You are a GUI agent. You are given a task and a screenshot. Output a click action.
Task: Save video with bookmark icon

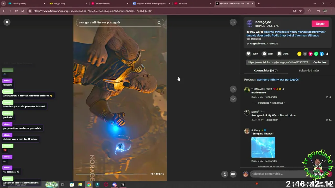coord(279,54)
